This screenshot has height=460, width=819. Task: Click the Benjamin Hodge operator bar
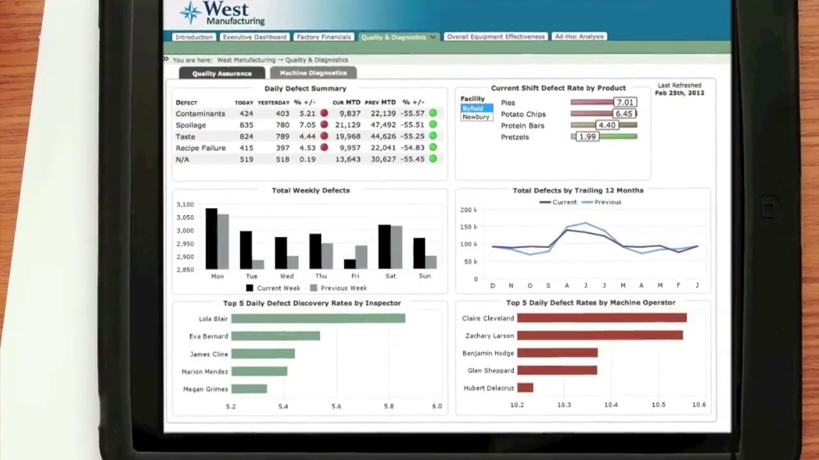point(557,353)
